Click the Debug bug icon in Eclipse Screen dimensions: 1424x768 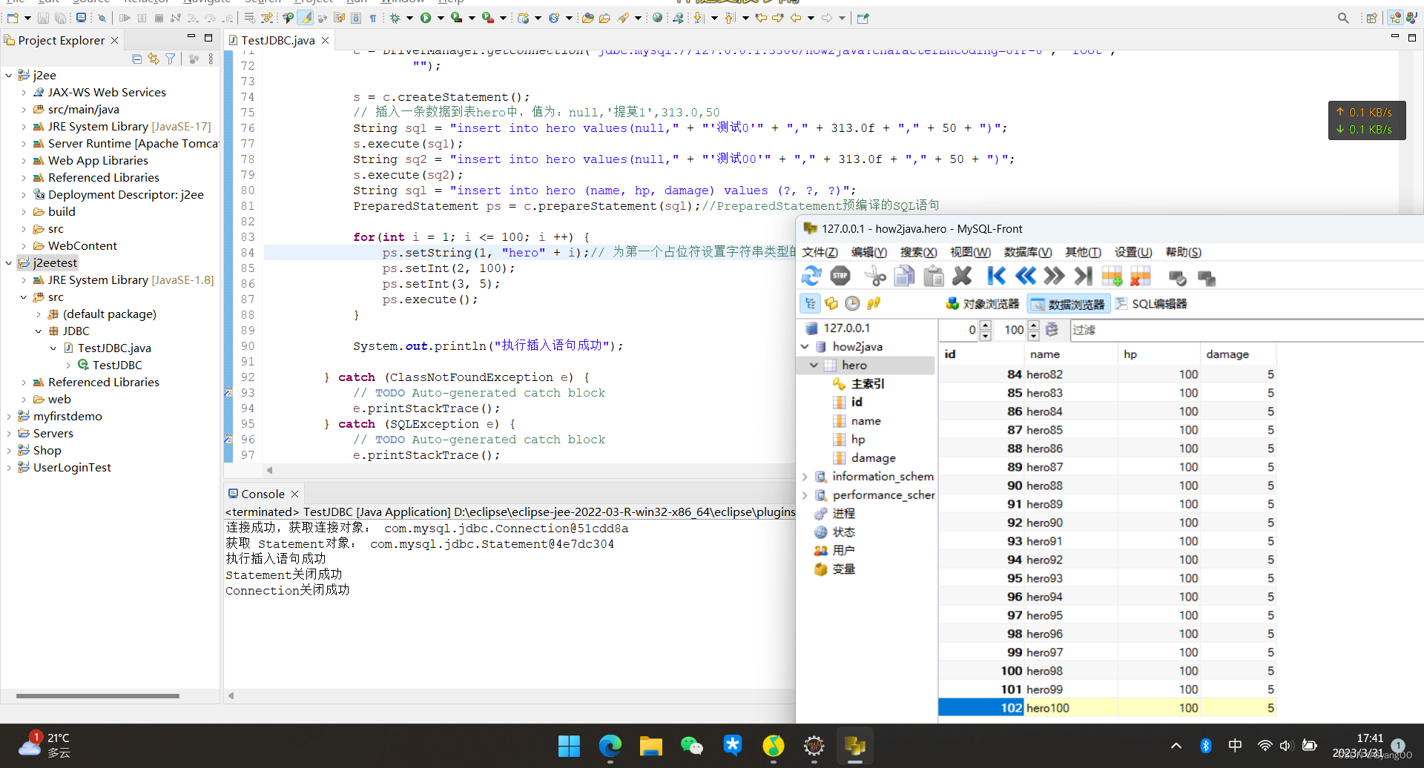[x=395, y=18]
